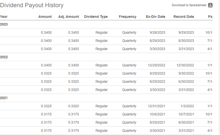Click the Year column header
Image resolution: width=220 pixels, height=135 pixels.
coord(4,17)
